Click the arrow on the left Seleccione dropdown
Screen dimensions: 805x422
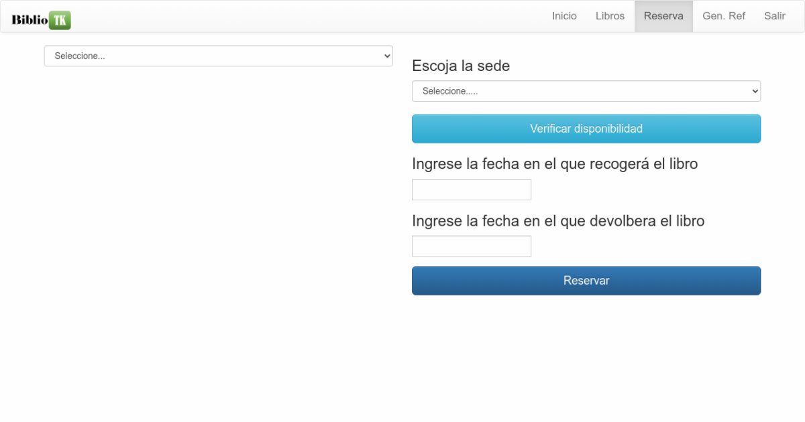click(x=386, y=56)
